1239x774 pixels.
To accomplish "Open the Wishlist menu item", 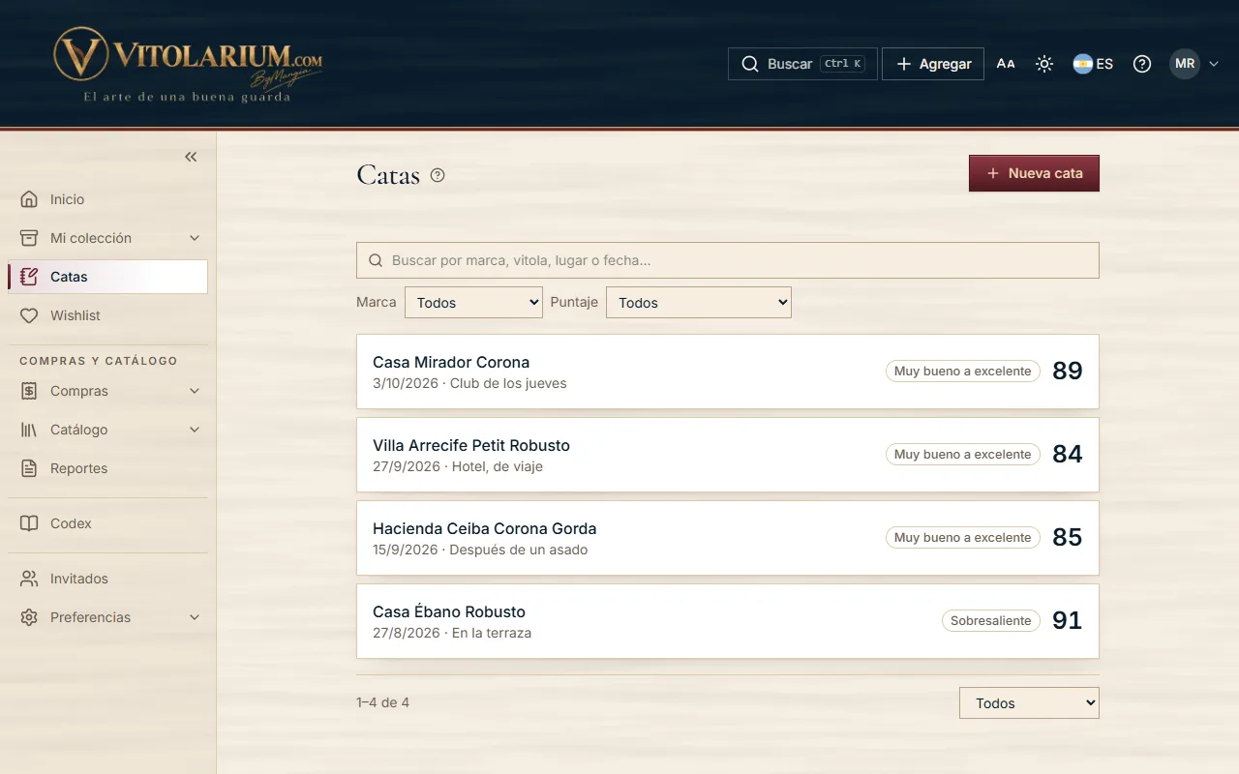I will tap(107, 315).
